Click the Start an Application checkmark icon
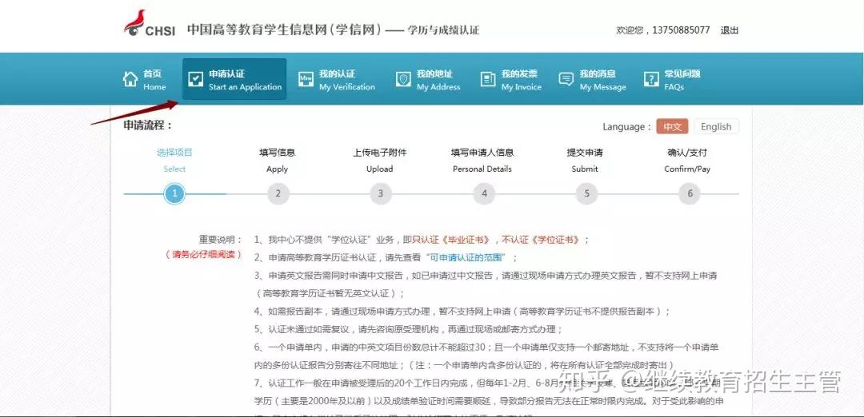This screenshot has width=864, height=417. [196, 79]
